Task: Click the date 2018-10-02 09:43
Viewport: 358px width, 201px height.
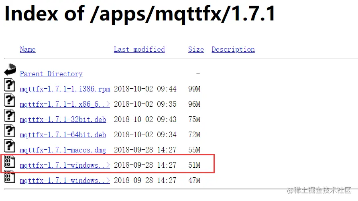Action: (x=145, y=120)
